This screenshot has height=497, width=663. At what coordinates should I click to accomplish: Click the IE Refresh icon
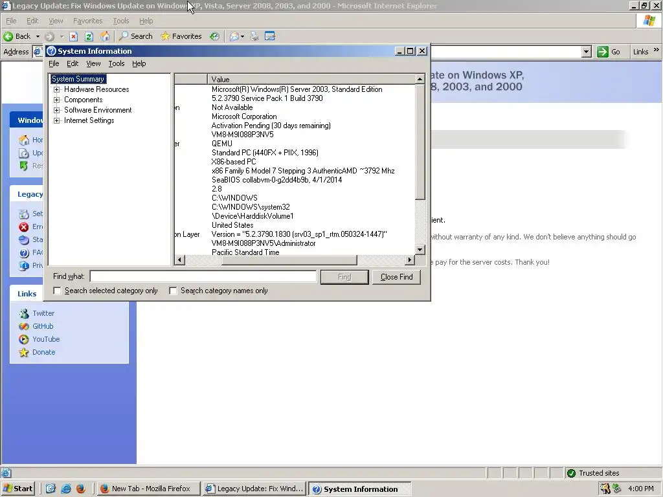[89, 36]
